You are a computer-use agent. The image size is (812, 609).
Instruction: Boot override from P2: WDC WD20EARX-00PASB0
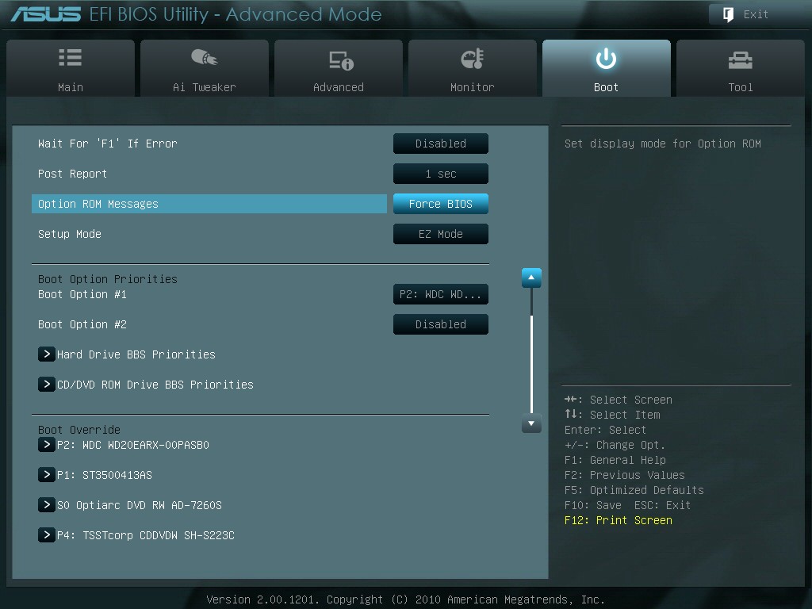[133, 445]
